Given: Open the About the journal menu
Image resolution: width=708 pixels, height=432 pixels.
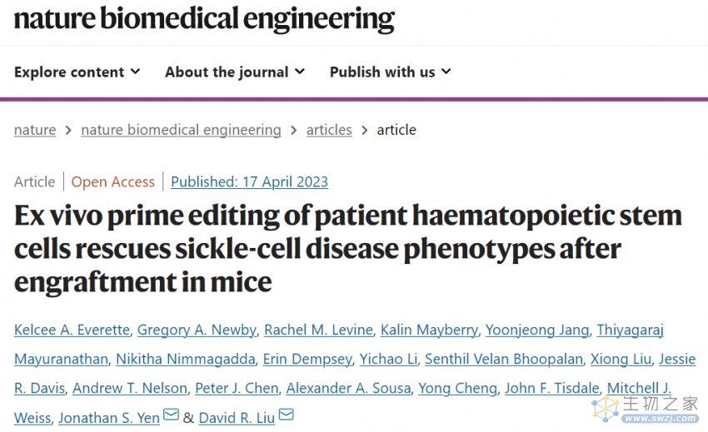Looking at the screenshot, I should pos(235,72).
